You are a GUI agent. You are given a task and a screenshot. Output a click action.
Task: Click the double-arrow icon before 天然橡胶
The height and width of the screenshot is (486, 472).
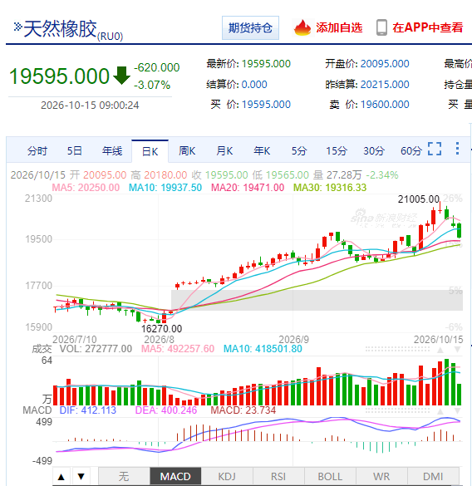click(17, 27)
